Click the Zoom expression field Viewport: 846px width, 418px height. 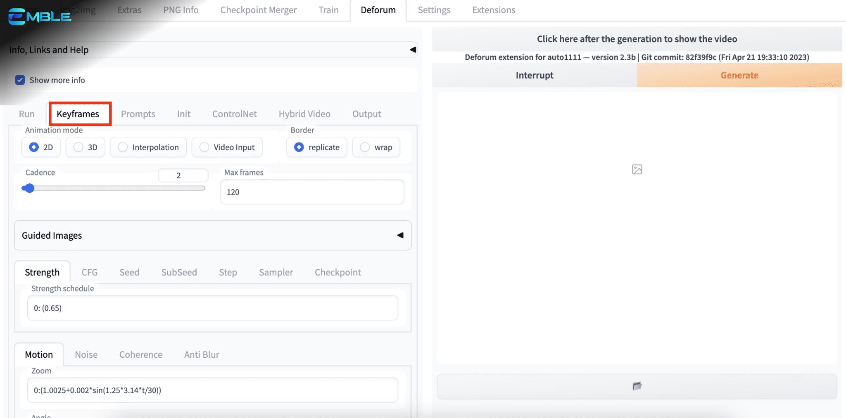(213, 390)
